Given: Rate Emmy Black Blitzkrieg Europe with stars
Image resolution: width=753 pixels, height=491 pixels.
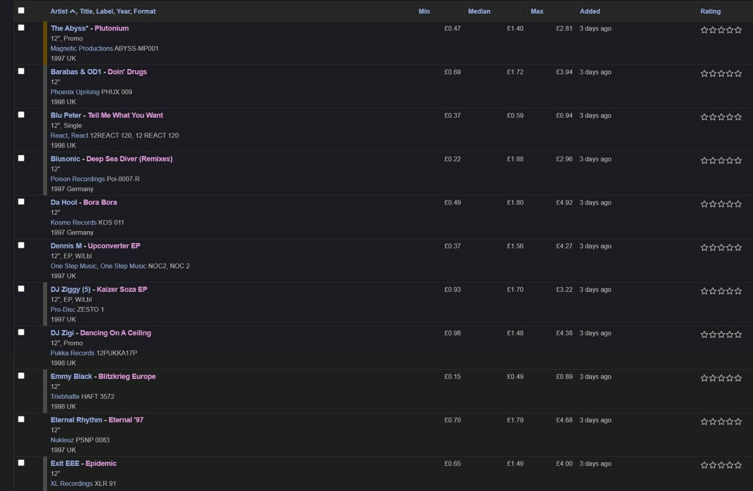Looking at the screenshot, I should point(721,378).
